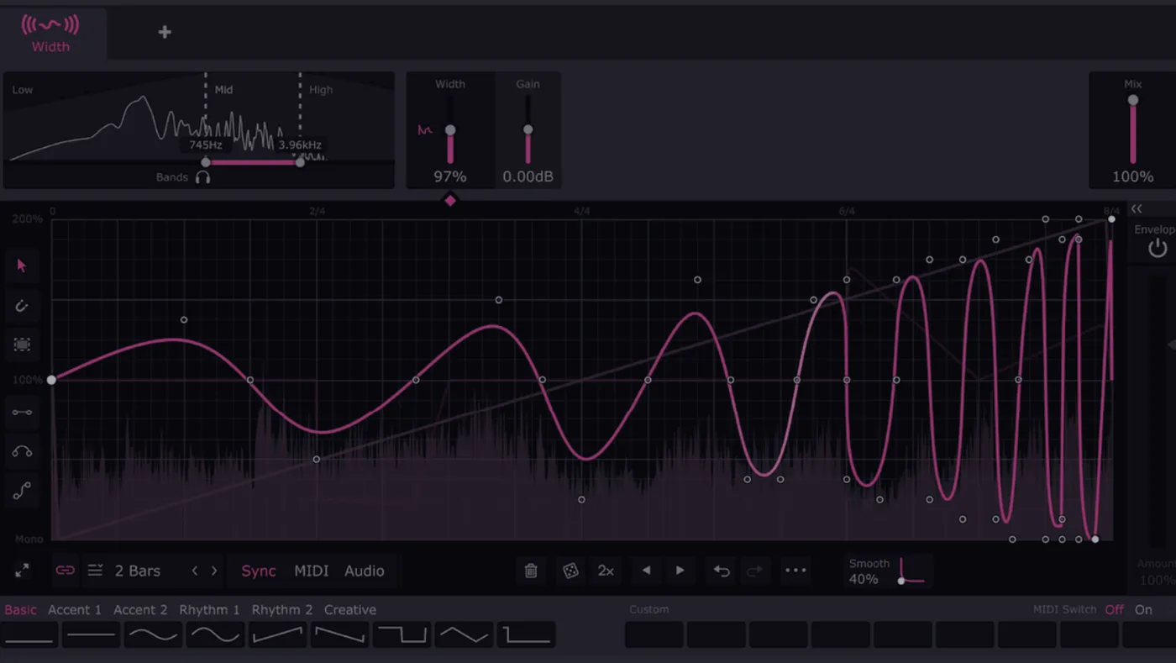Click the redo arrow
Screen dimensions: 1176x663
754,571
